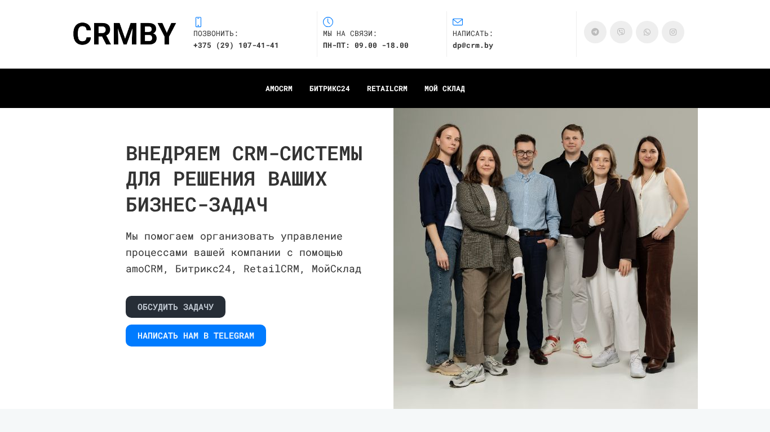Click the dp@crm.by email address
The image size is (770, 432).
tap(473, 46)
